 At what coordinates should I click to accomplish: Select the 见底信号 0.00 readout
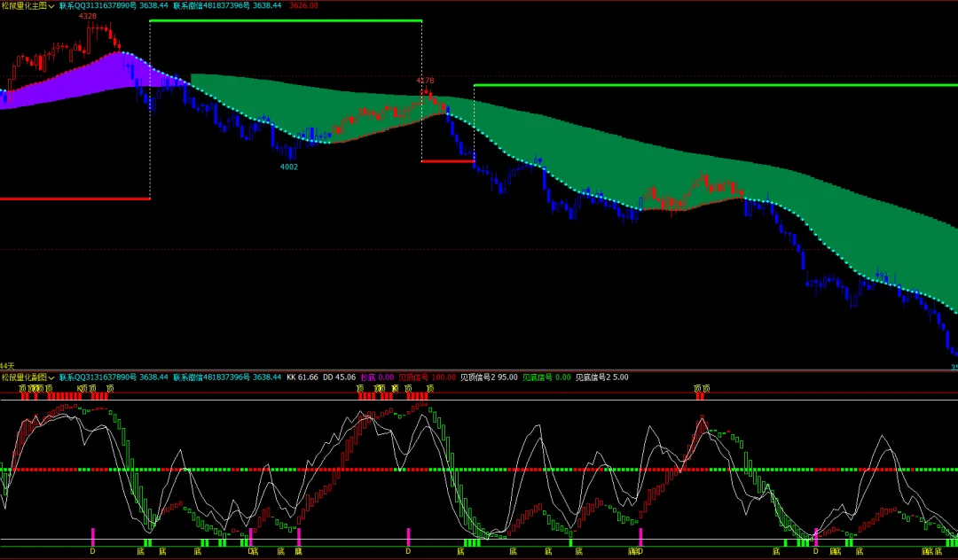pyautogui.click(x=546, y=377)
